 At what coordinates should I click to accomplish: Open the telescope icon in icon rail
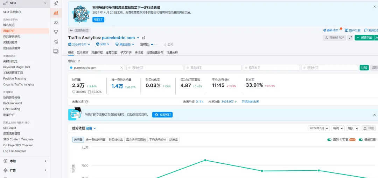(56, 3)
